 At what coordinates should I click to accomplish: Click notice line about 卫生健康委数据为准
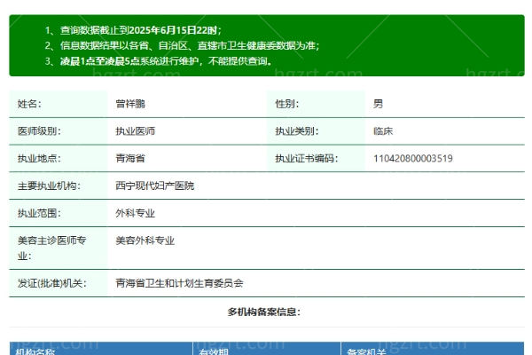(182, 45)
